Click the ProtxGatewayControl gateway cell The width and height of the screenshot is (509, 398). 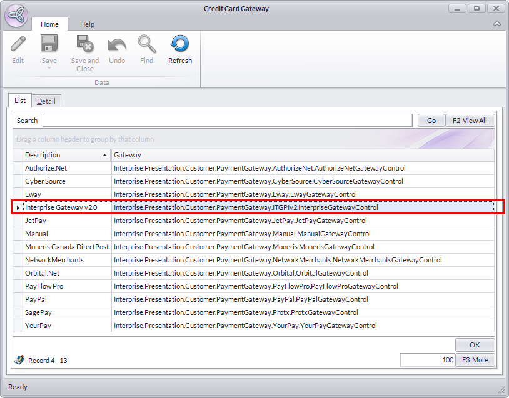point(303,312)
